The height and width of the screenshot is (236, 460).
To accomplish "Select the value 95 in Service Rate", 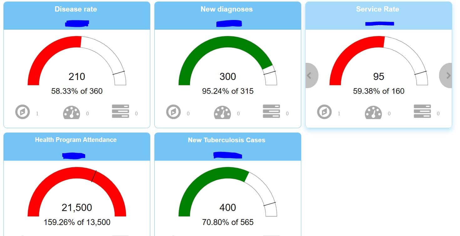I will [x=379, y=77].
